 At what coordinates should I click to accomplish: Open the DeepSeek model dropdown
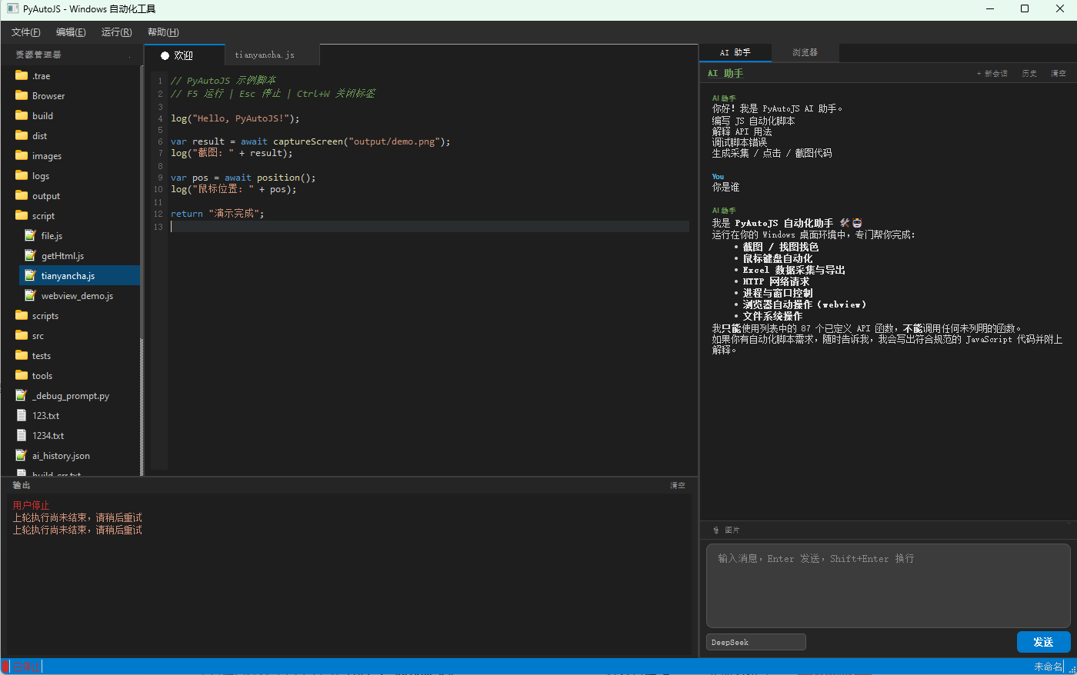coord(756,642)
